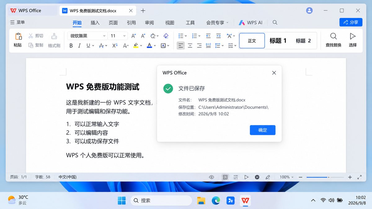Screen dimensions: 372x209
Task: Open the WPS AI assistant
Action: coord(250,23)
